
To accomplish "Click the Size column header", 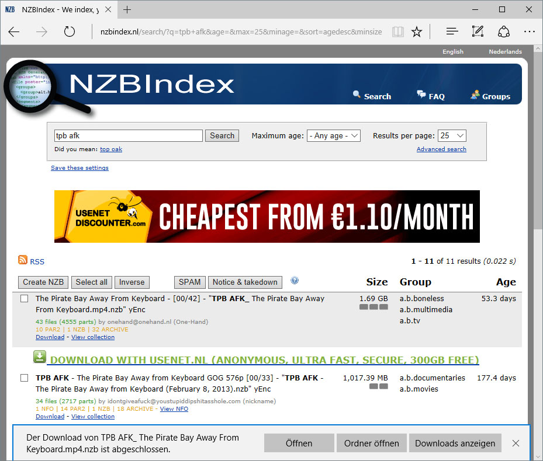I will (377, 282).
